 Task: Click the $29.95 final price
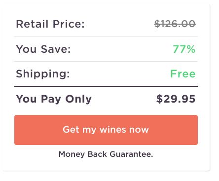tap(176, 99)
